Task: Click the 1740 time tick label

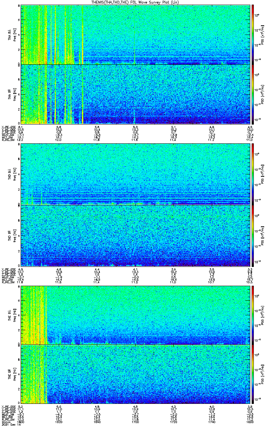Action: 212,422
